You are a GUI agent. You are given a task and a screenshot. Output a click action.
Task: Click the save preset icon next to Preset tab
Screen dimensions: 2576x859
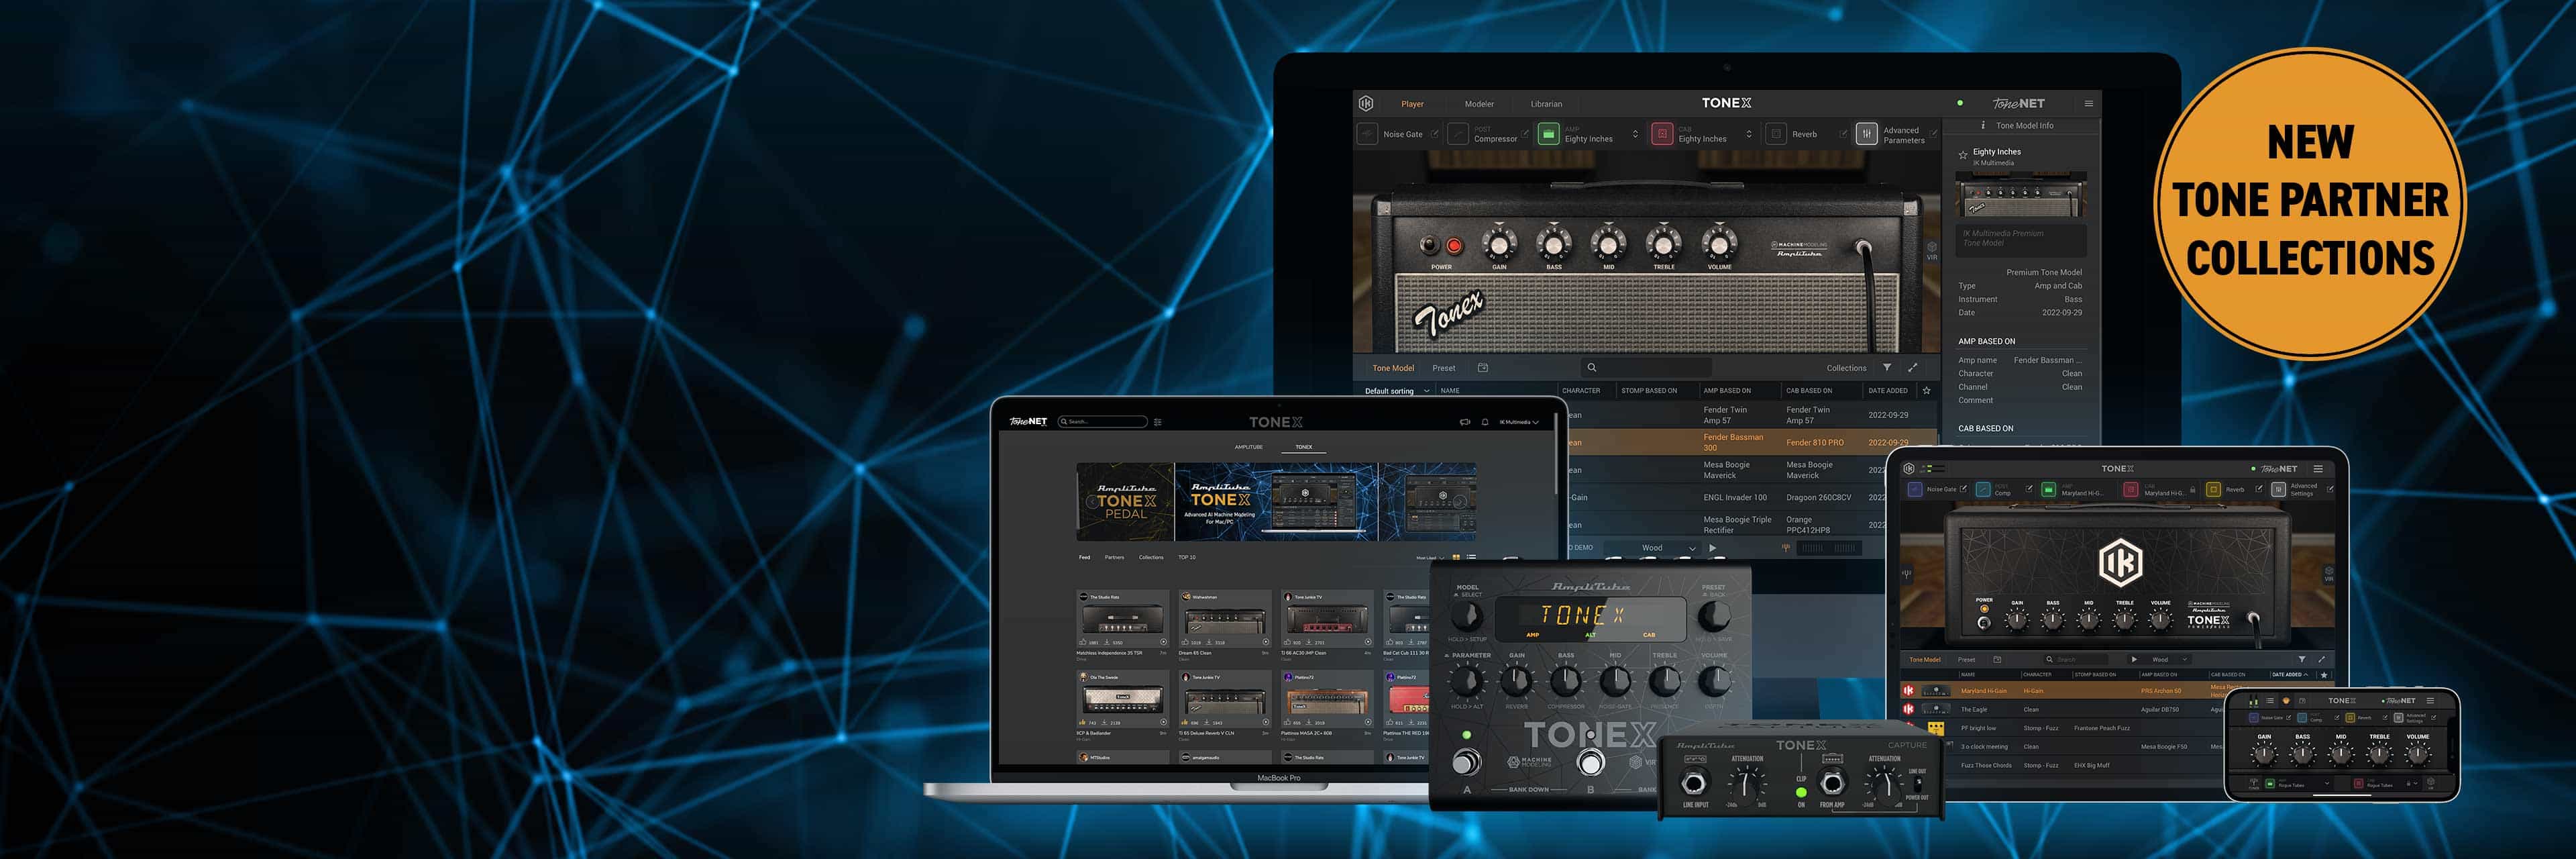pos(1483,368)
